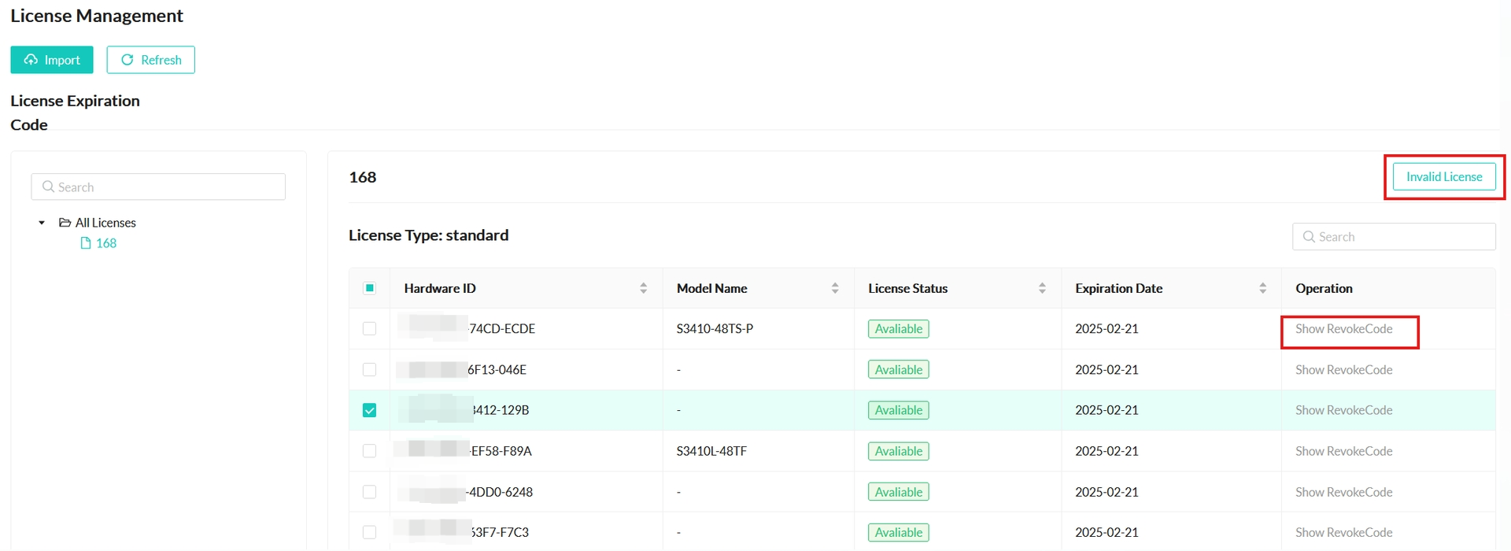Show RevokeCode for S3410-48TS-P row
The width and height of the screenshot is (1511, 551).
pos(1343,329)
